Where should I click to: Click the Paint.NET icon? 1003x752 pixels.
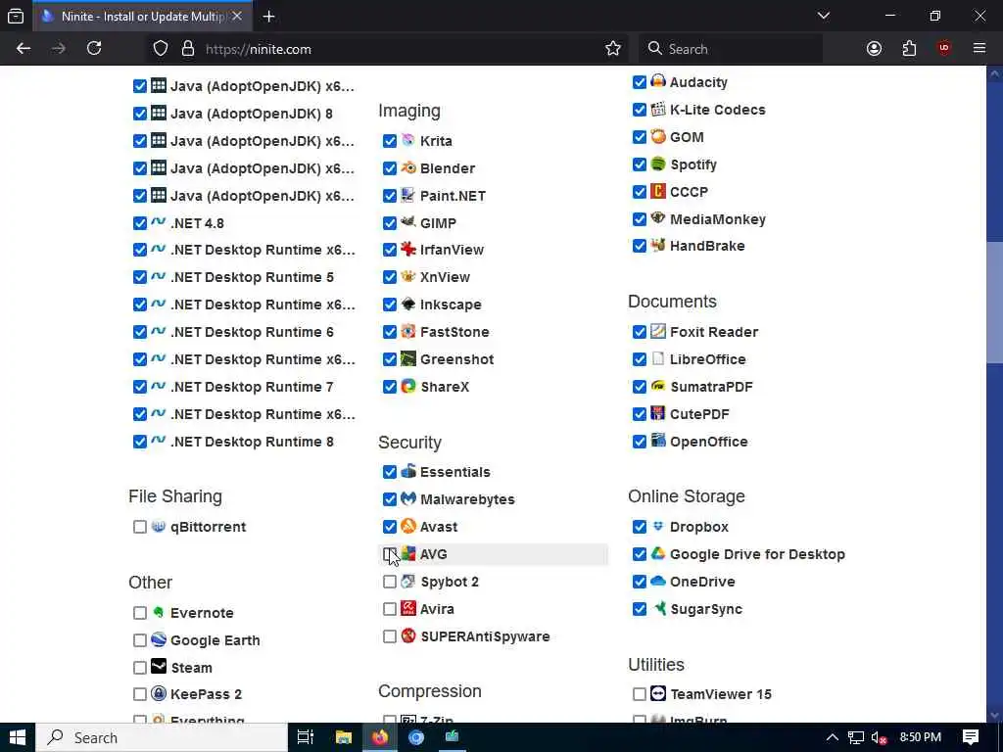tap(408, 195)
